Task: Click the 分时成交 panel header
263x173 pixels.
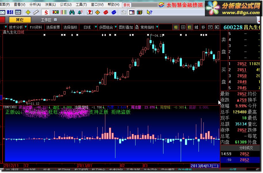Action: point(246,148)
